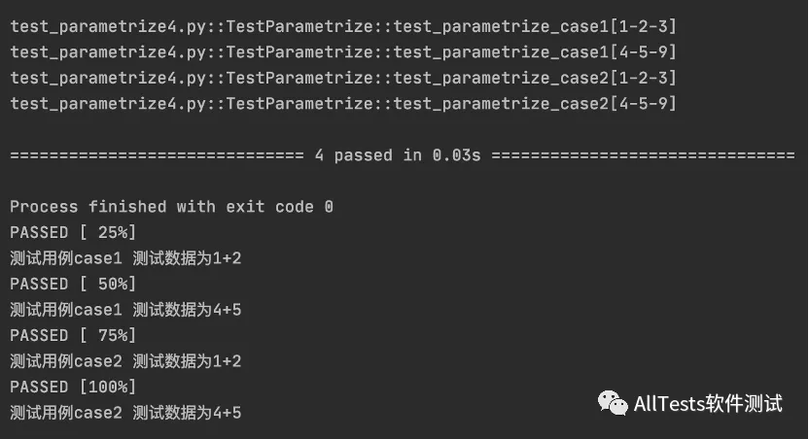Select the test_parametrize_case1[1-2-3] result line
This screenshot has width=809, height=439.
(x=342, y=25)
